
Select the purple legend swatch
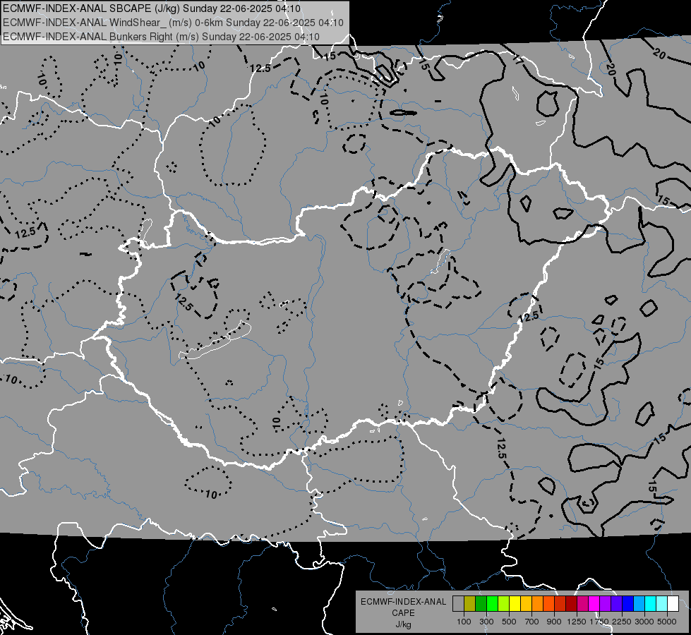coord(606,603)
